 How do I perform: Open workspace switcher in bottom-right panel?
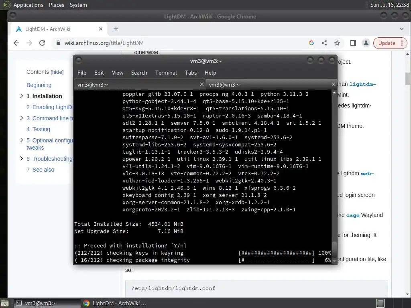pyautogui.click(x=380, y=303)
